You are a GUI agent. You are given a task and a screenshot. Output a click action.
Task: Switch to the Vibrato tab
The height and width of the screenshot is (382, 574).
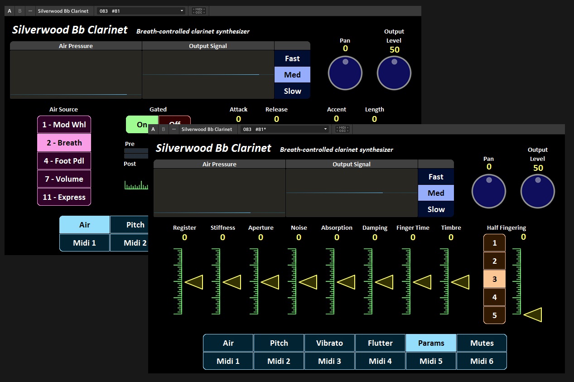coord(329,343)
